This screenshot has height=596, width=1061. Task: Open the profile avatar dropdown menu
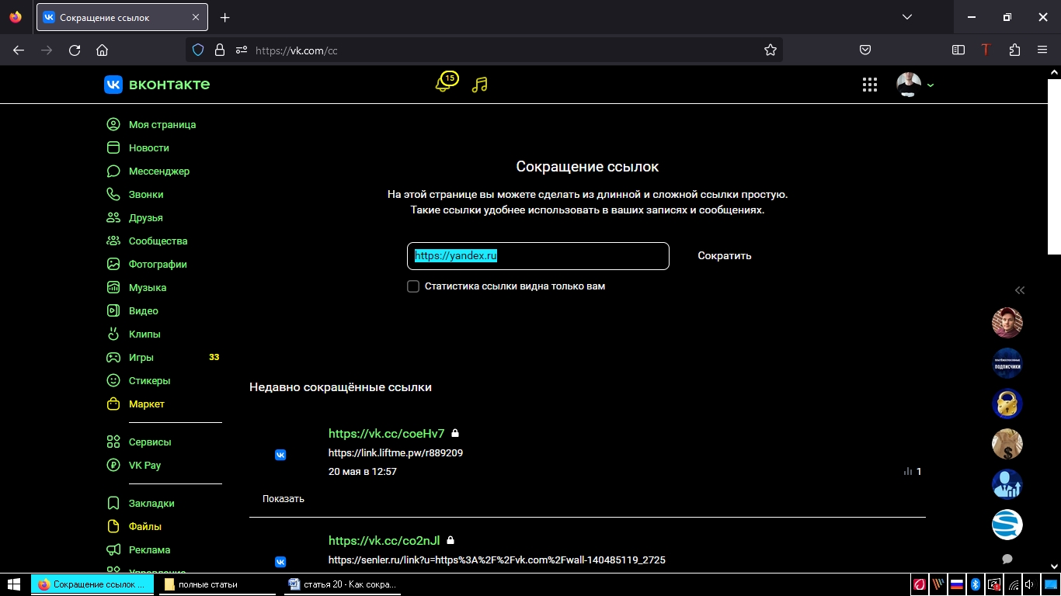pos(915,85)
